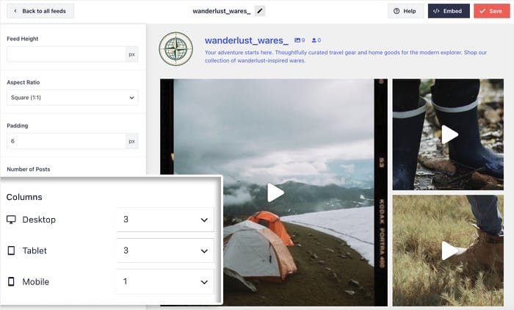Click the compass profile avatar
Image resolution: width=514 pixels, height=310 pixels.
[x=176, y=49]
